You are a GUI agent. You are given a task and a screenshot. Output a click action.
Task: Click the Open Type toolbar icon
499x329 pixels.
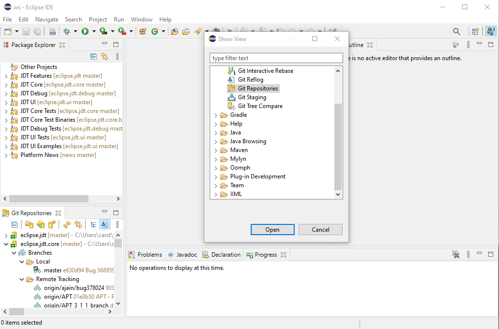tap(174, 31)
